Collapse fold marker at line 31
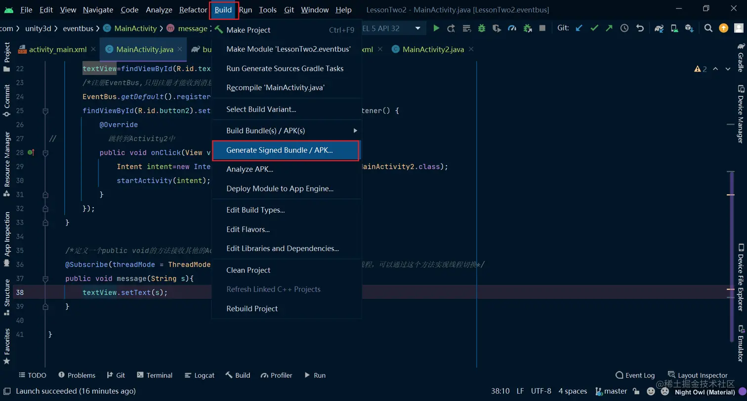Image resolution: width=747 pixels, height=401 pixels. pyautogui.click(x=45, y=195)
